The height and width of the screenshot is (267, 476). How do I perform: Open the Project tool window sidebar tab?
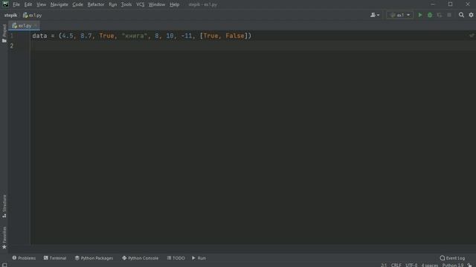click(x=4, y=33)
